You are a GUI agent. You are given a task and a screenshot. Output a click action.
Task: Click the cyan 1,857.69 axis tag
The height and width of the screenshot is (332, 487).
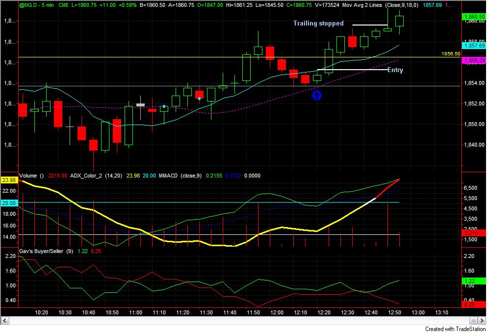coord(474,46)
